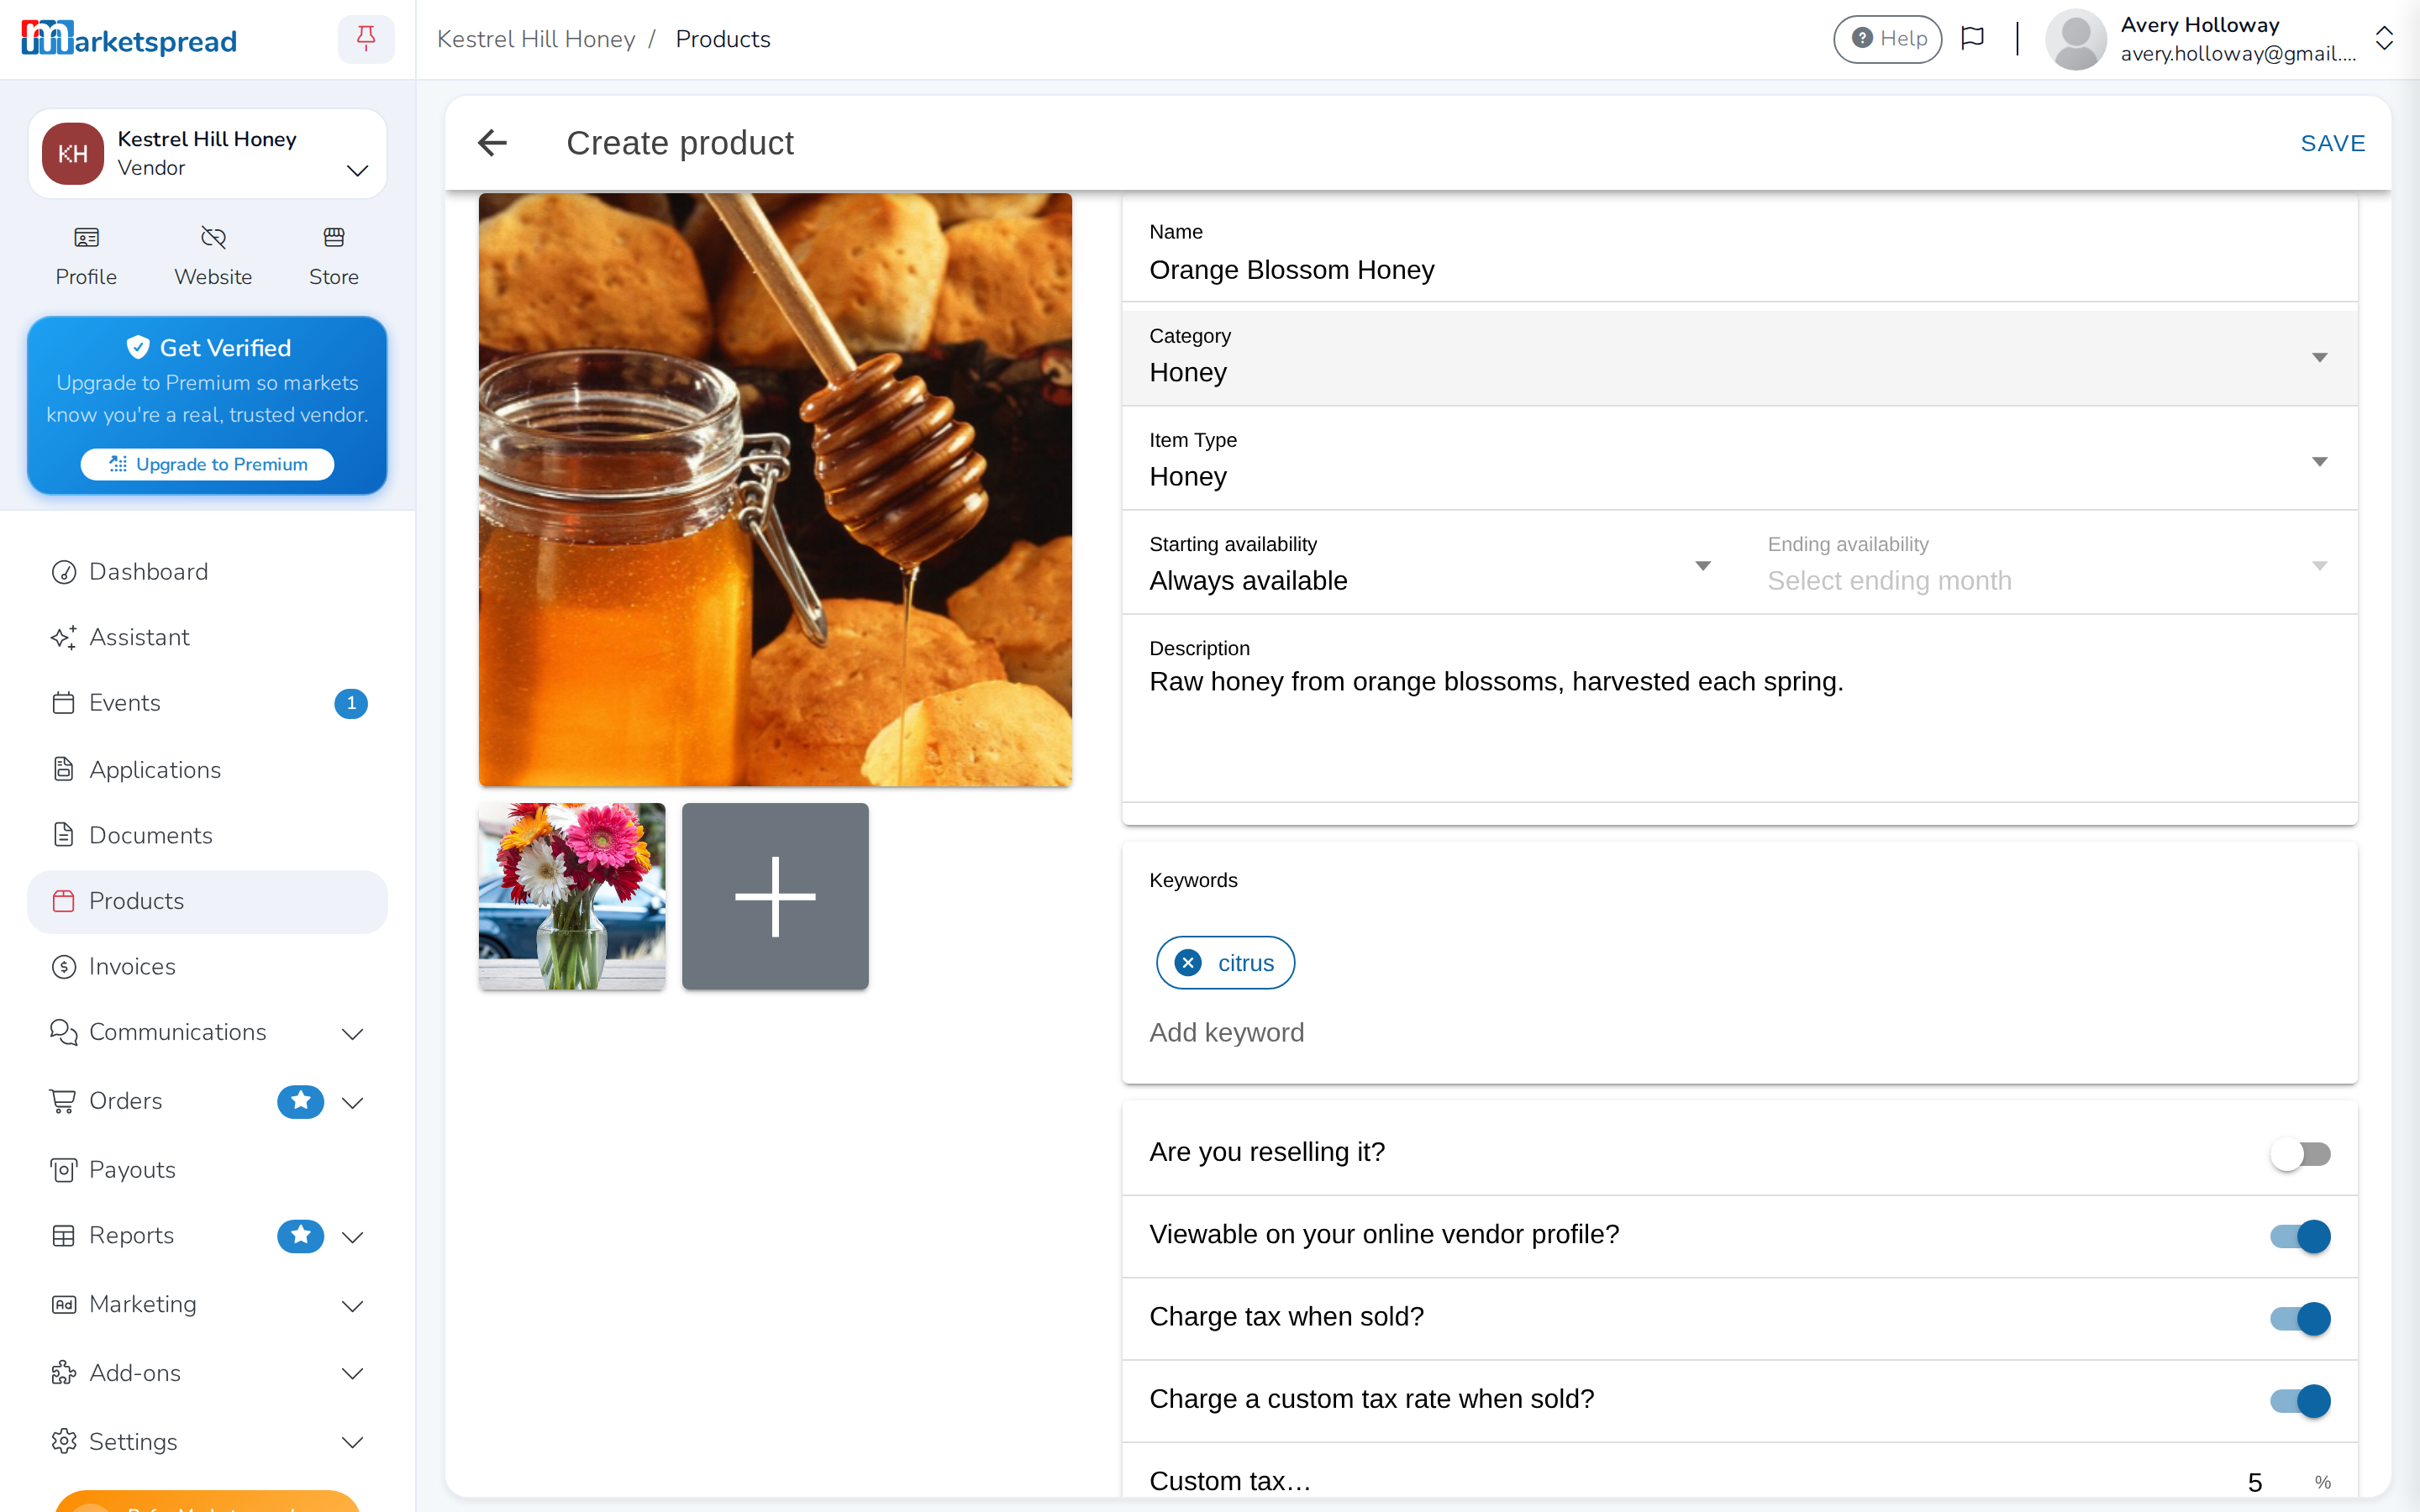Open Dashboard from sidebar
The width and height of the screenshot is (2420, 1512).
pyautogui.click(x=207, y=572)
